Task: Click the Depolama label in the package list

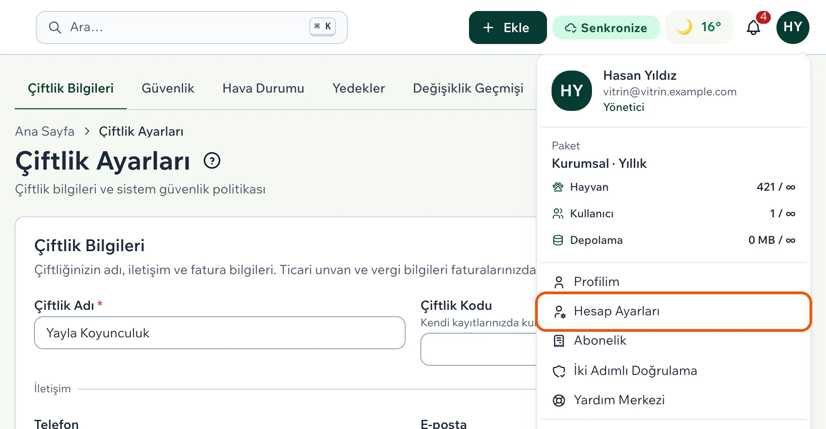Action: click(596, 240)
